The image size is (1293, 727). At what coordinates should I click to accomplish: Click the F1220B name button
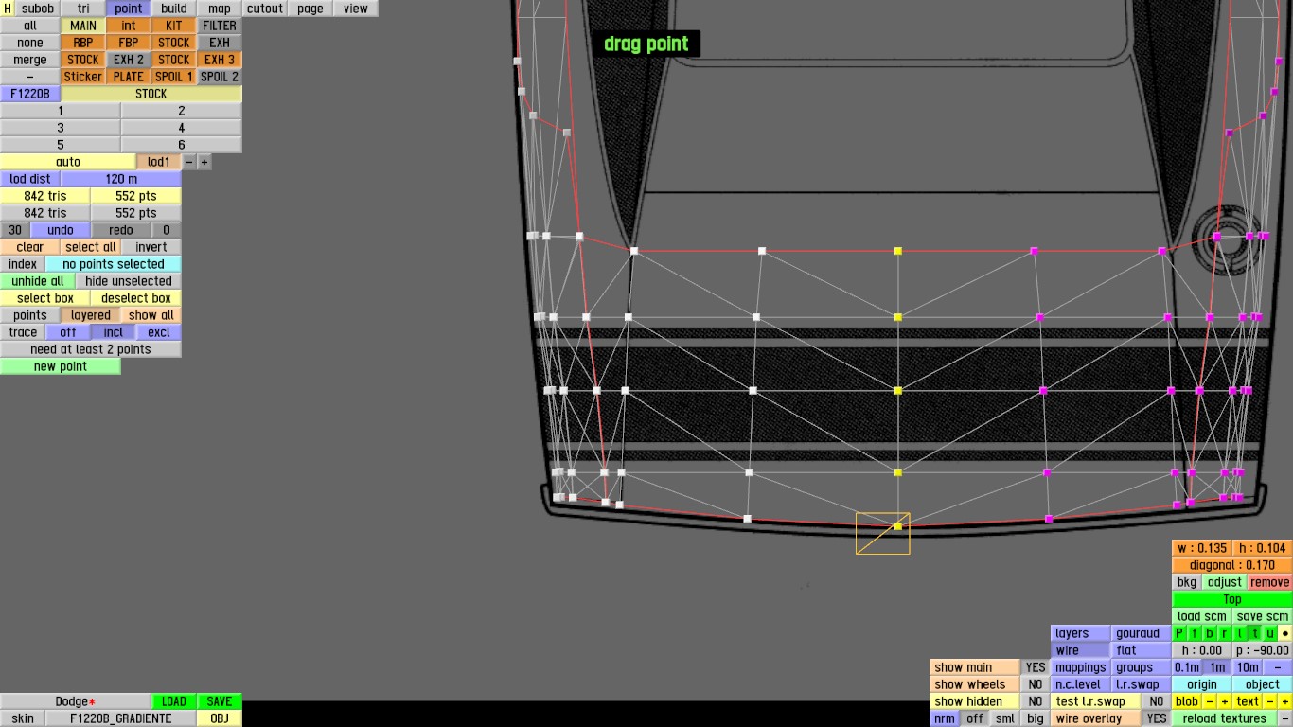coord(30,94)
